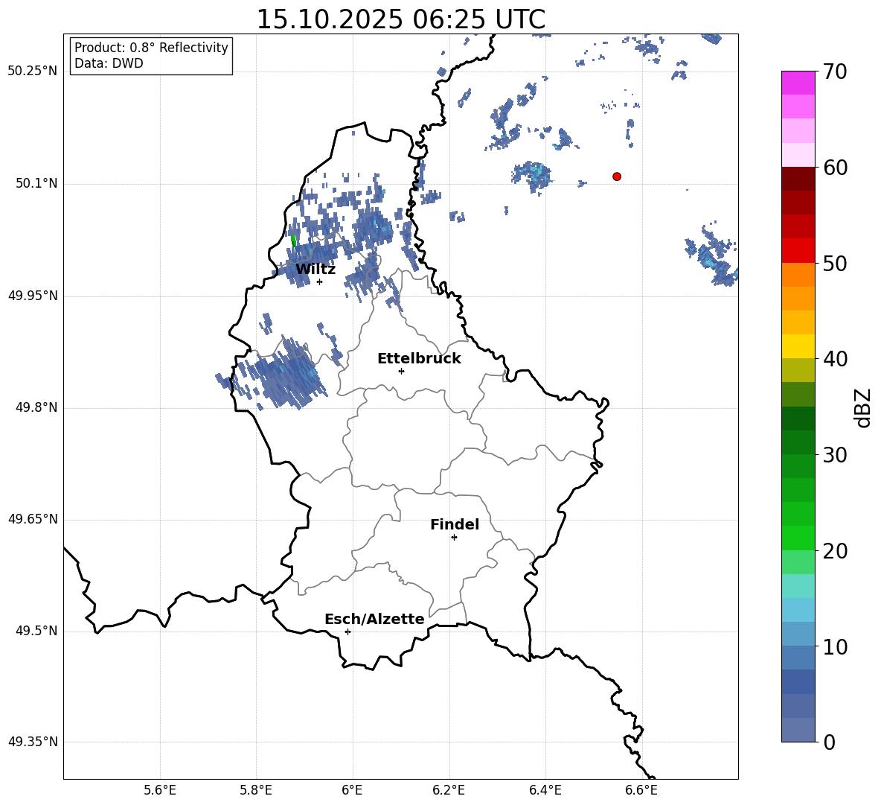
Task: Click the Ettelbruck city label
Action: pyautogui.click(x=419, y=359)
